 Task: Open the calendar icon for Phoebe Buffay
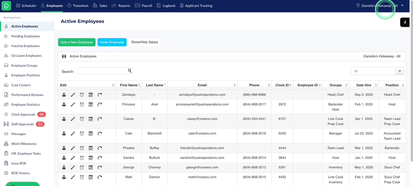pyautogui.click(x=91, y=148)
